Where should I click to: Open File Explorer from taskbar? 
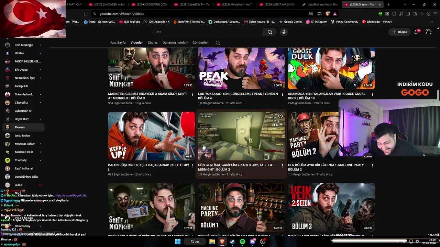coord(212,242)
